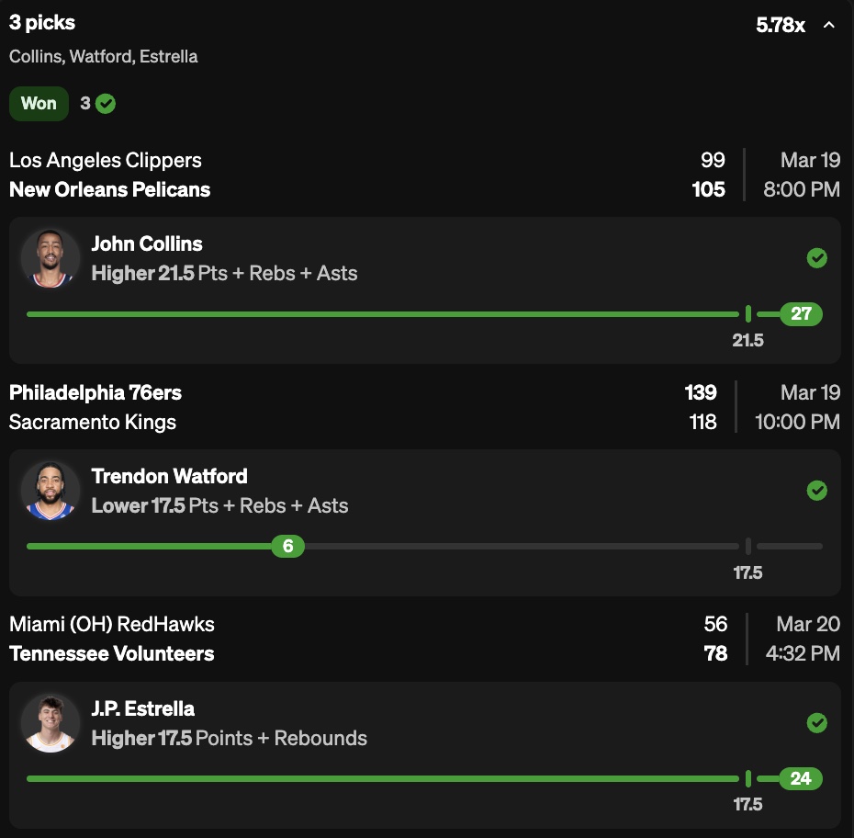Select New Orleans Pelicans team name
Screen dimensions: 854x838
(109, 190)
